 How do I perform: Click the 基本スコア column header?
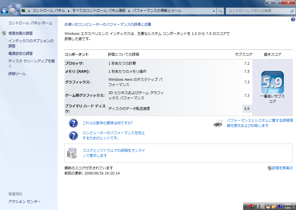point(272,55)
